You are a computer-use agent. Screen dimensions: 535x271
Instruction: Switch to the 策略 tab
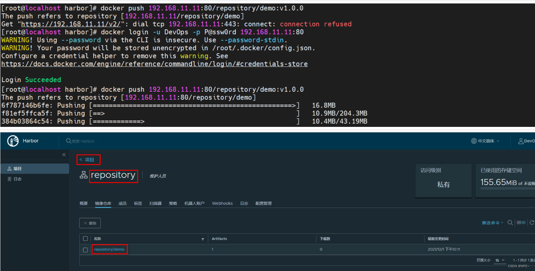tap(173, 203)
